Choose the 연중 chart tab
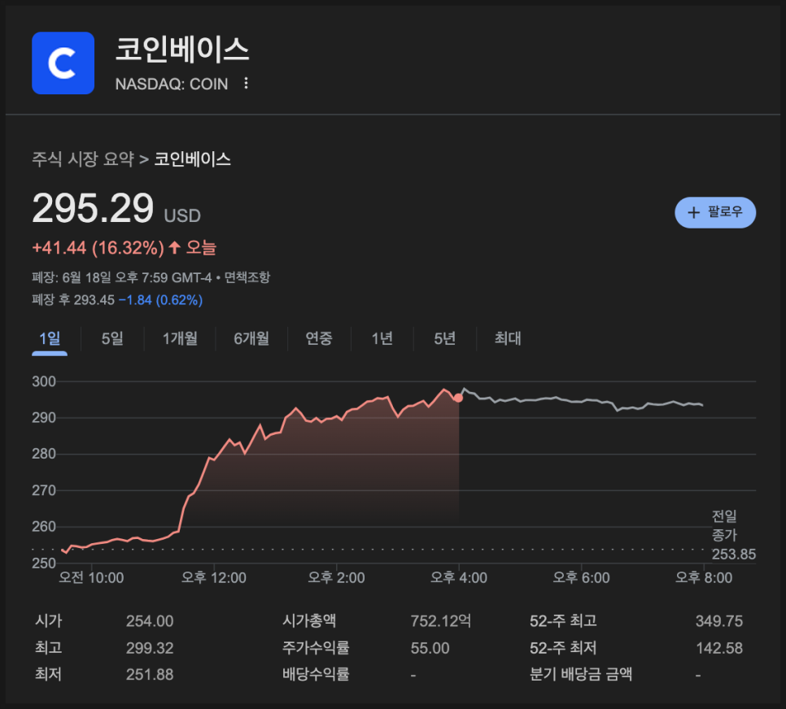Viewport: 786px width, 709px height. [x=319, y=339]
